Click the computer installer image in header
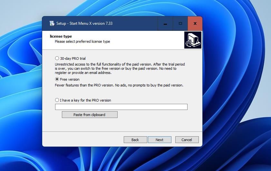 [x=193, y=40]
